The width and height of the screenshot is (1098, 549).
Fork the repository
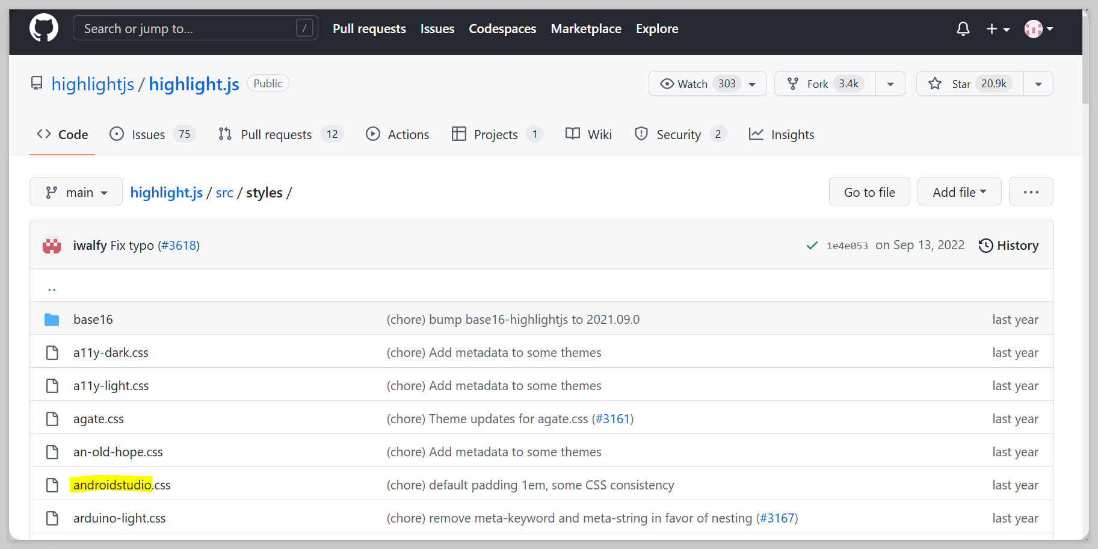pyautogui.click(x=825, y=84)
